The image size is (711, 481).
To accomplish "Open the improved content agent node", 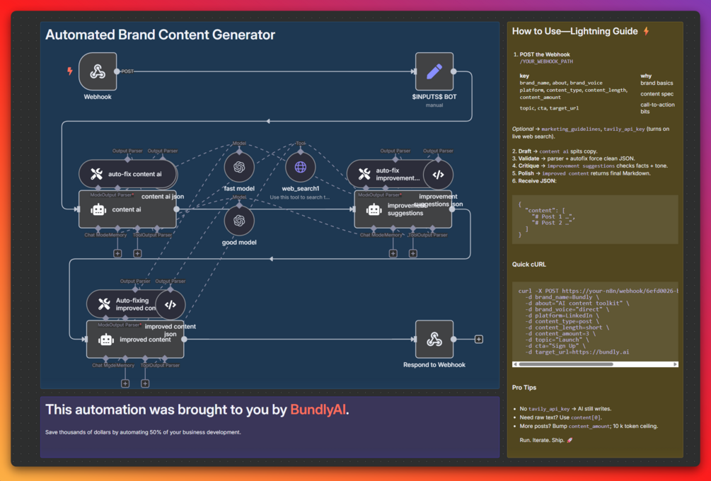I will [135, 339].
